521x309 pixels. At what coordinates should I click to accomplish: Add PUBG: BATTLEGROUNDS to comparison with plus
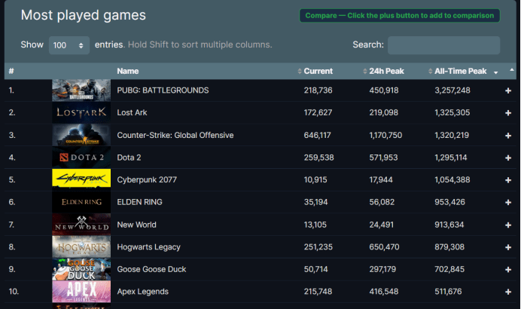pyautogui.click(x=508, y=90)
